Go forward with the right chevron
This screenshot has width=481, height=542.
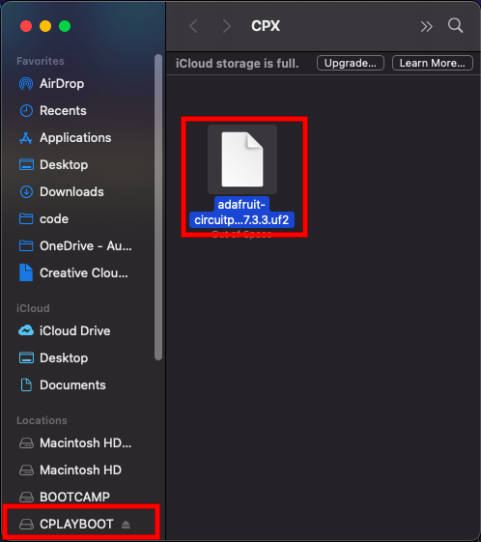click(x=226, y=26)
